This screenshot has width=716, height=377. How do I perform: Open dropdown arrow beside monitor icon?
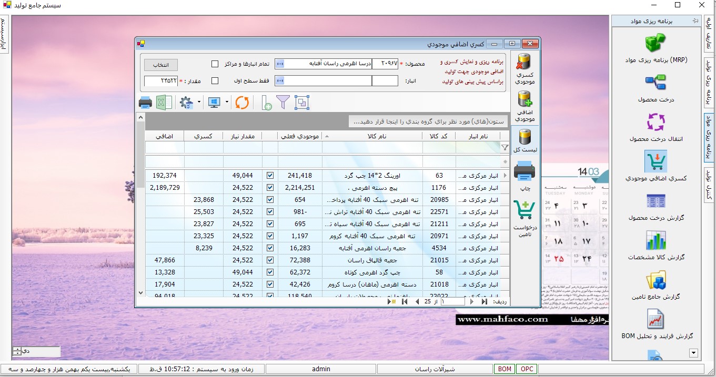227,103
